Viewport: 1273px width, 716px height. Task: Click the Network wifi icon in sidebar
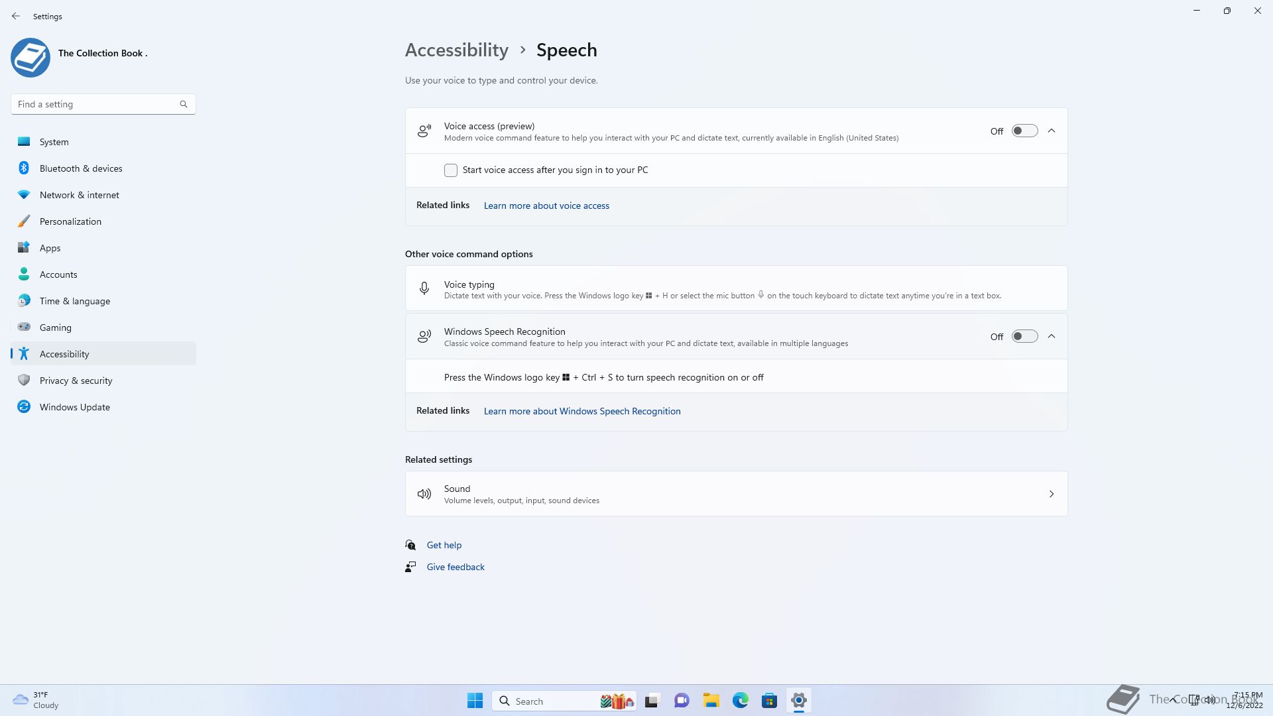click(x=24, y=194)
